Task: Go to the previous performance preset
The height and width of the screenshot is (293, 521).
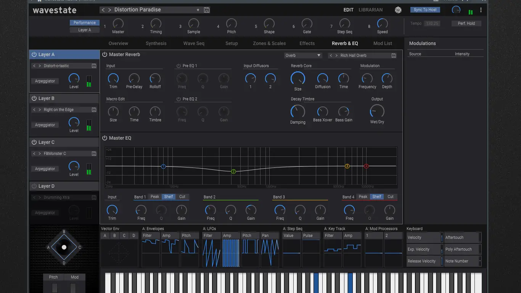Action: click(103, 10)
